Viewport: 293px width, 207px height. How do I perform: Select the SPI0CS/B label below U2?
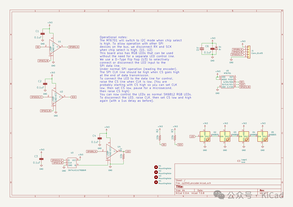(46, 111)
